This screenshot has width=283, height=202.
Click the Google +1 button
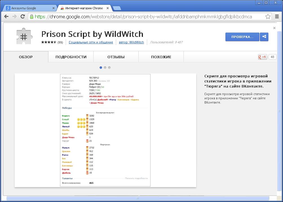262,57
